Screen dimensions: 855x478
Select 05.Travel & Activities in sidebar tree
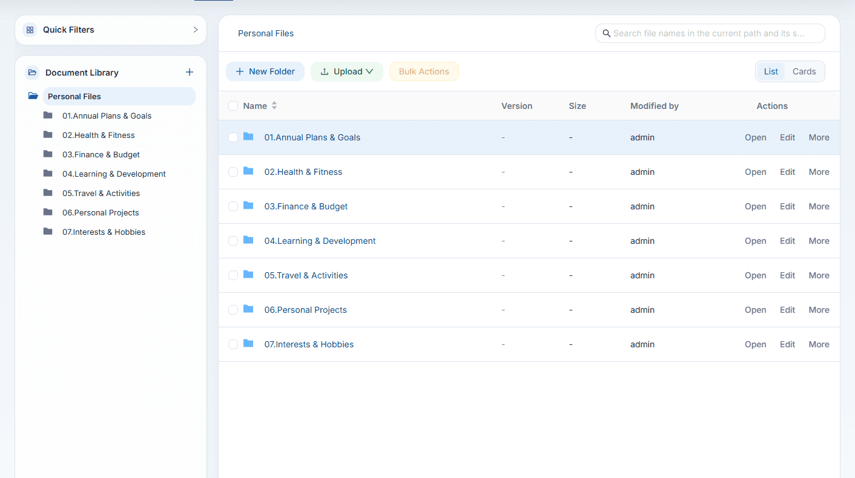point(101,193)
